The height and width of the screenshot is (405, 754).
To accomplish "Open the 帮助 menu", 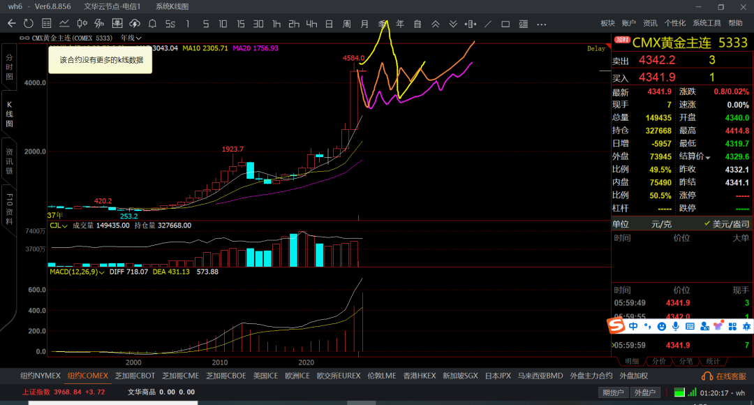I will [735, 23].
